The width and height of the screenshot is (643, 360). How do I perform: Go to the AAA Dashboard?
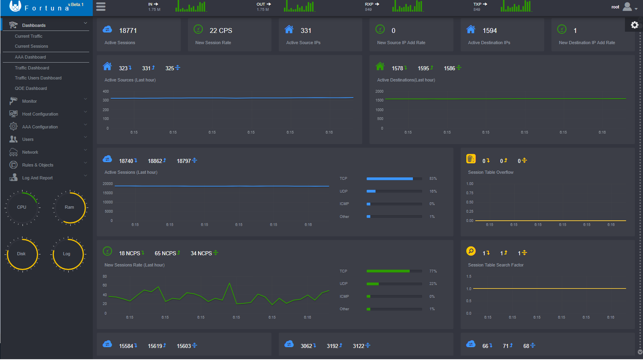31,57
